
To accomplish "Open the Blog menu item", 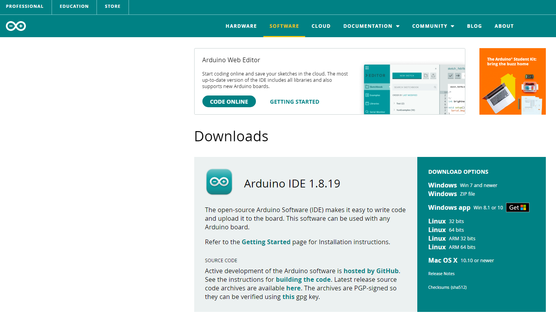I will (x=474, y=26).
